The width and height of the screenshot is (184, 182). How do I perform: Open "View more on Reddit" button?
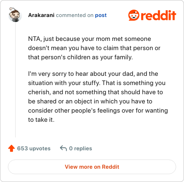[x=92, y=167]
